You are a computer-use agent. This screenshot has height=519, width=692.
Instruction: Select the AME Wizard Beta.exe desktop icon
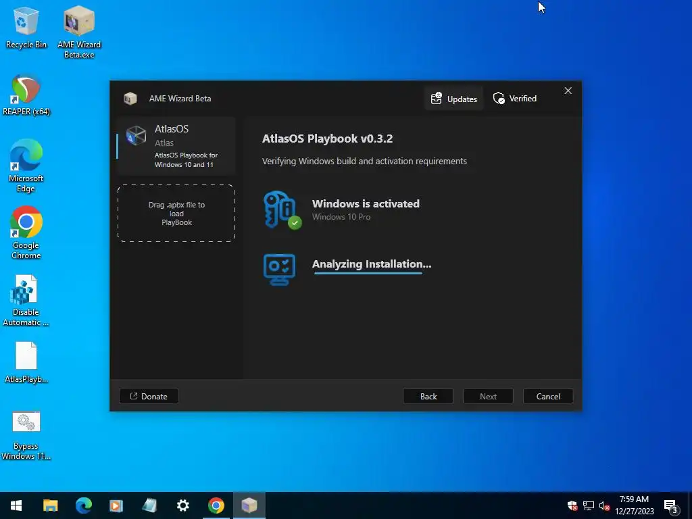click(79, 32)
